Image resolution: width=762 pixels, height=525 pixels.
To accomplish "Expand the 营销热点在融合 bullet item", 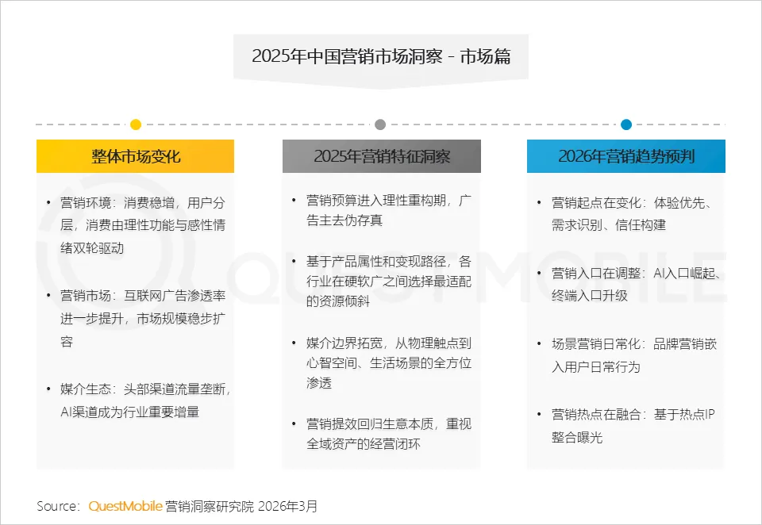I will (631, 426).
